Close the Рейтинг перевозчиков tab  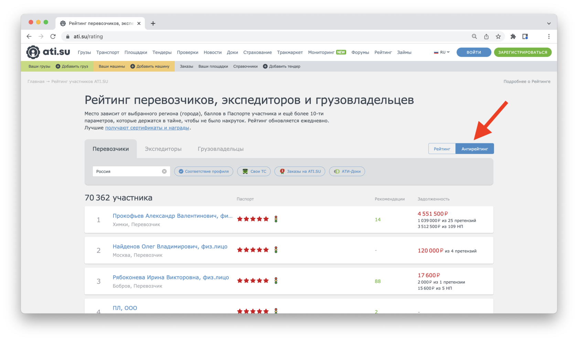(x=139, y=23)
